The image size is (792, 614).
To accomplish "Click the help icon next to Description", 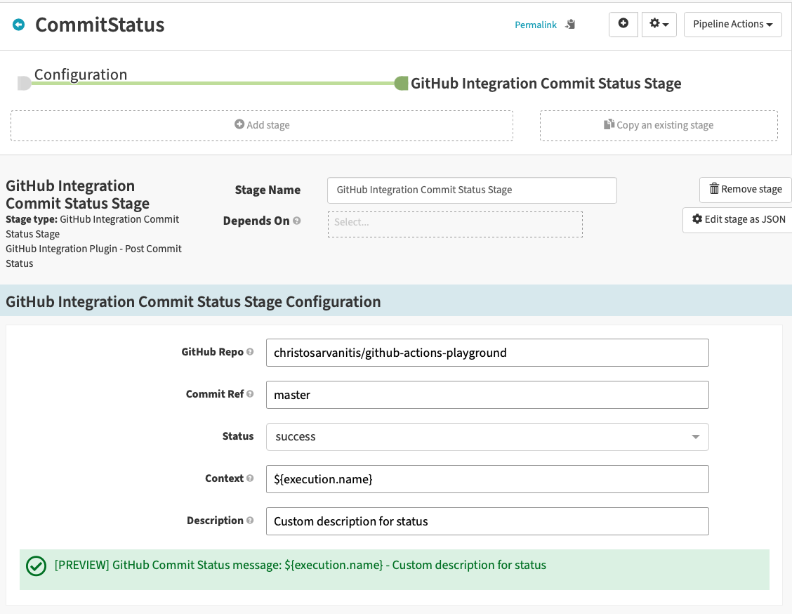I will tap(250, 521).
